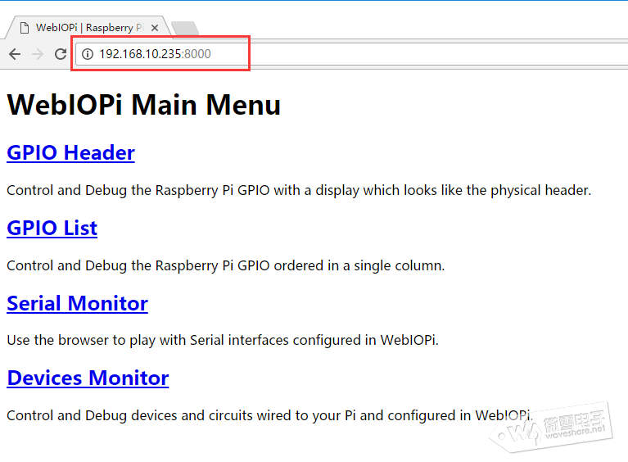
Task: Click the GPIO Header description paragraph
Action: (x=298, y=191)
